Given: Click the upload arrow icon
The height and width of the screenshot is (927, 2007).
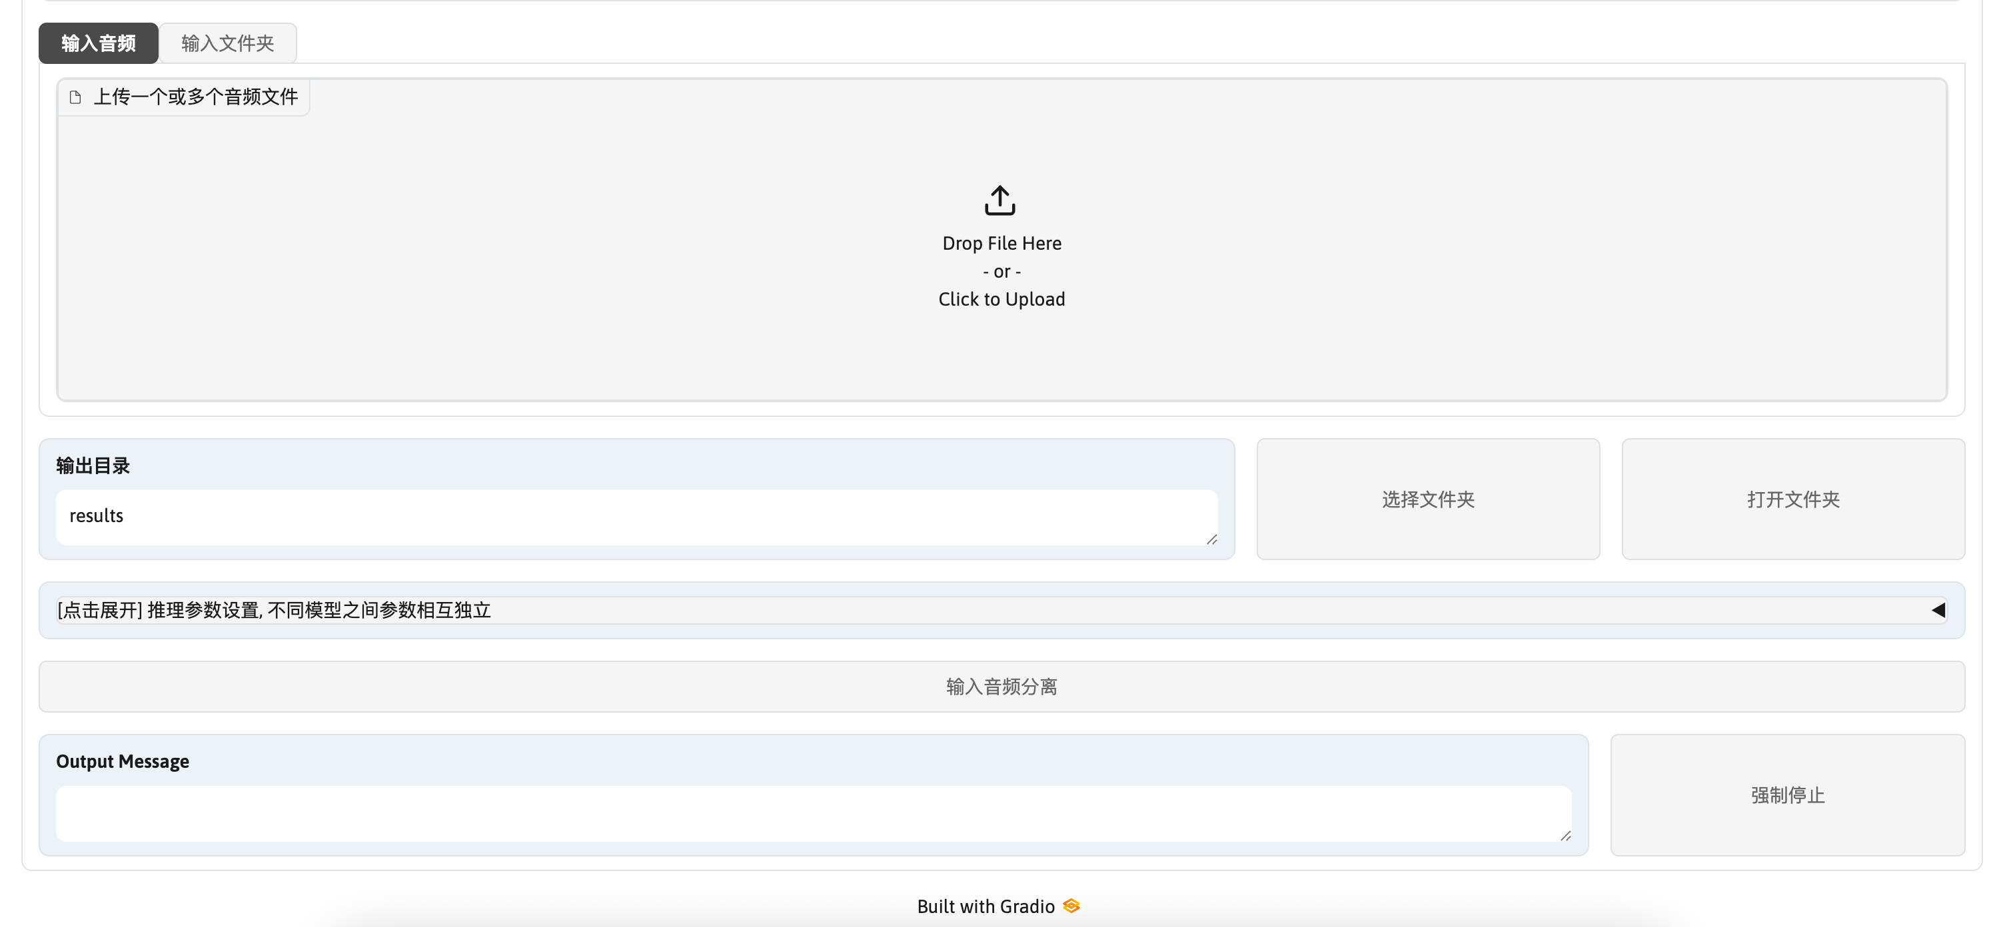Looking at the screenshot, I should 1000,200.
